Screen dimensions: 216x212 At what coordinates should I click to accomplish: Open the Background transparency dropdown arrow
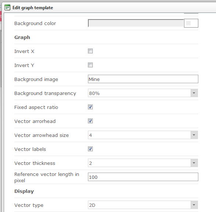coord(194,93)
